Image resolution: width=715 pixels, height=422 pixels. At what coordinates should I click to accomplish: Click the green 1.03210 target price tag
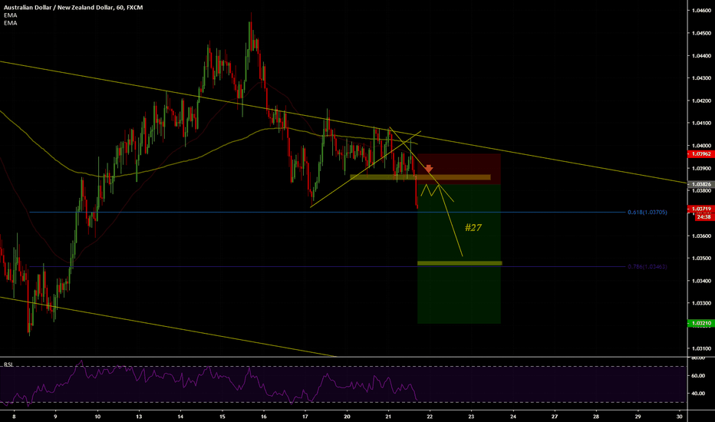click(x=703, y=324)
